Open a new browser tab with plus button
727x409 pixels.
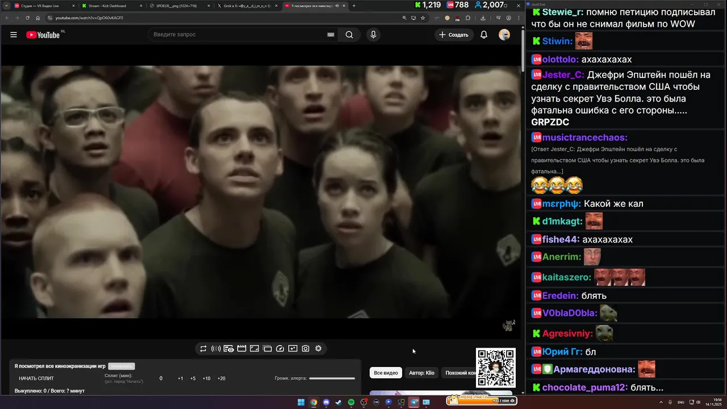click(354, 6)
